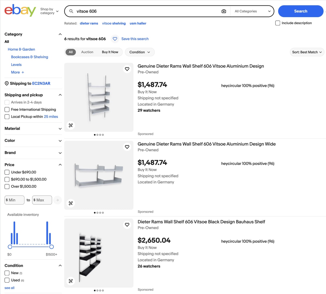Check the Under $690.00 price filter
This screenshot has width=326, height=294.
[x=7, y=172]
